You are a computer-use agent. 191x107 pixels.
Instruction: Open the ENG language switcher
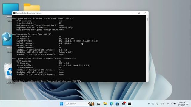(162, 104)
